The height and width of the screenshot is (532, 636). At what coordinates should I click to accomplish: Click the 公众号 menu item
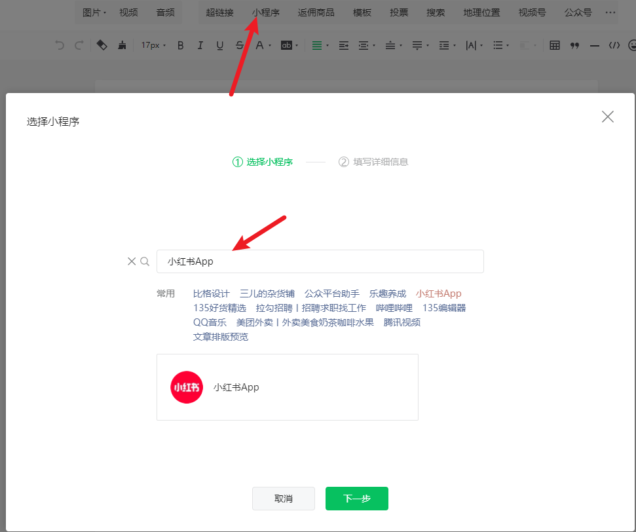pos(578,12)
